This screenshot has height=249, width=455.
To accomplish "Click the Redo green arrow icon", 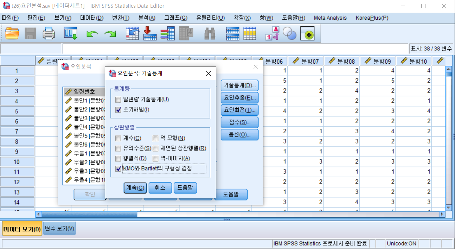I will 110,34.
